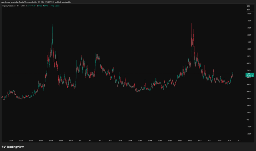Click the 2012 label on time axis
The height and width of the screenshot is (151, 256).
(x=90, y=141)
